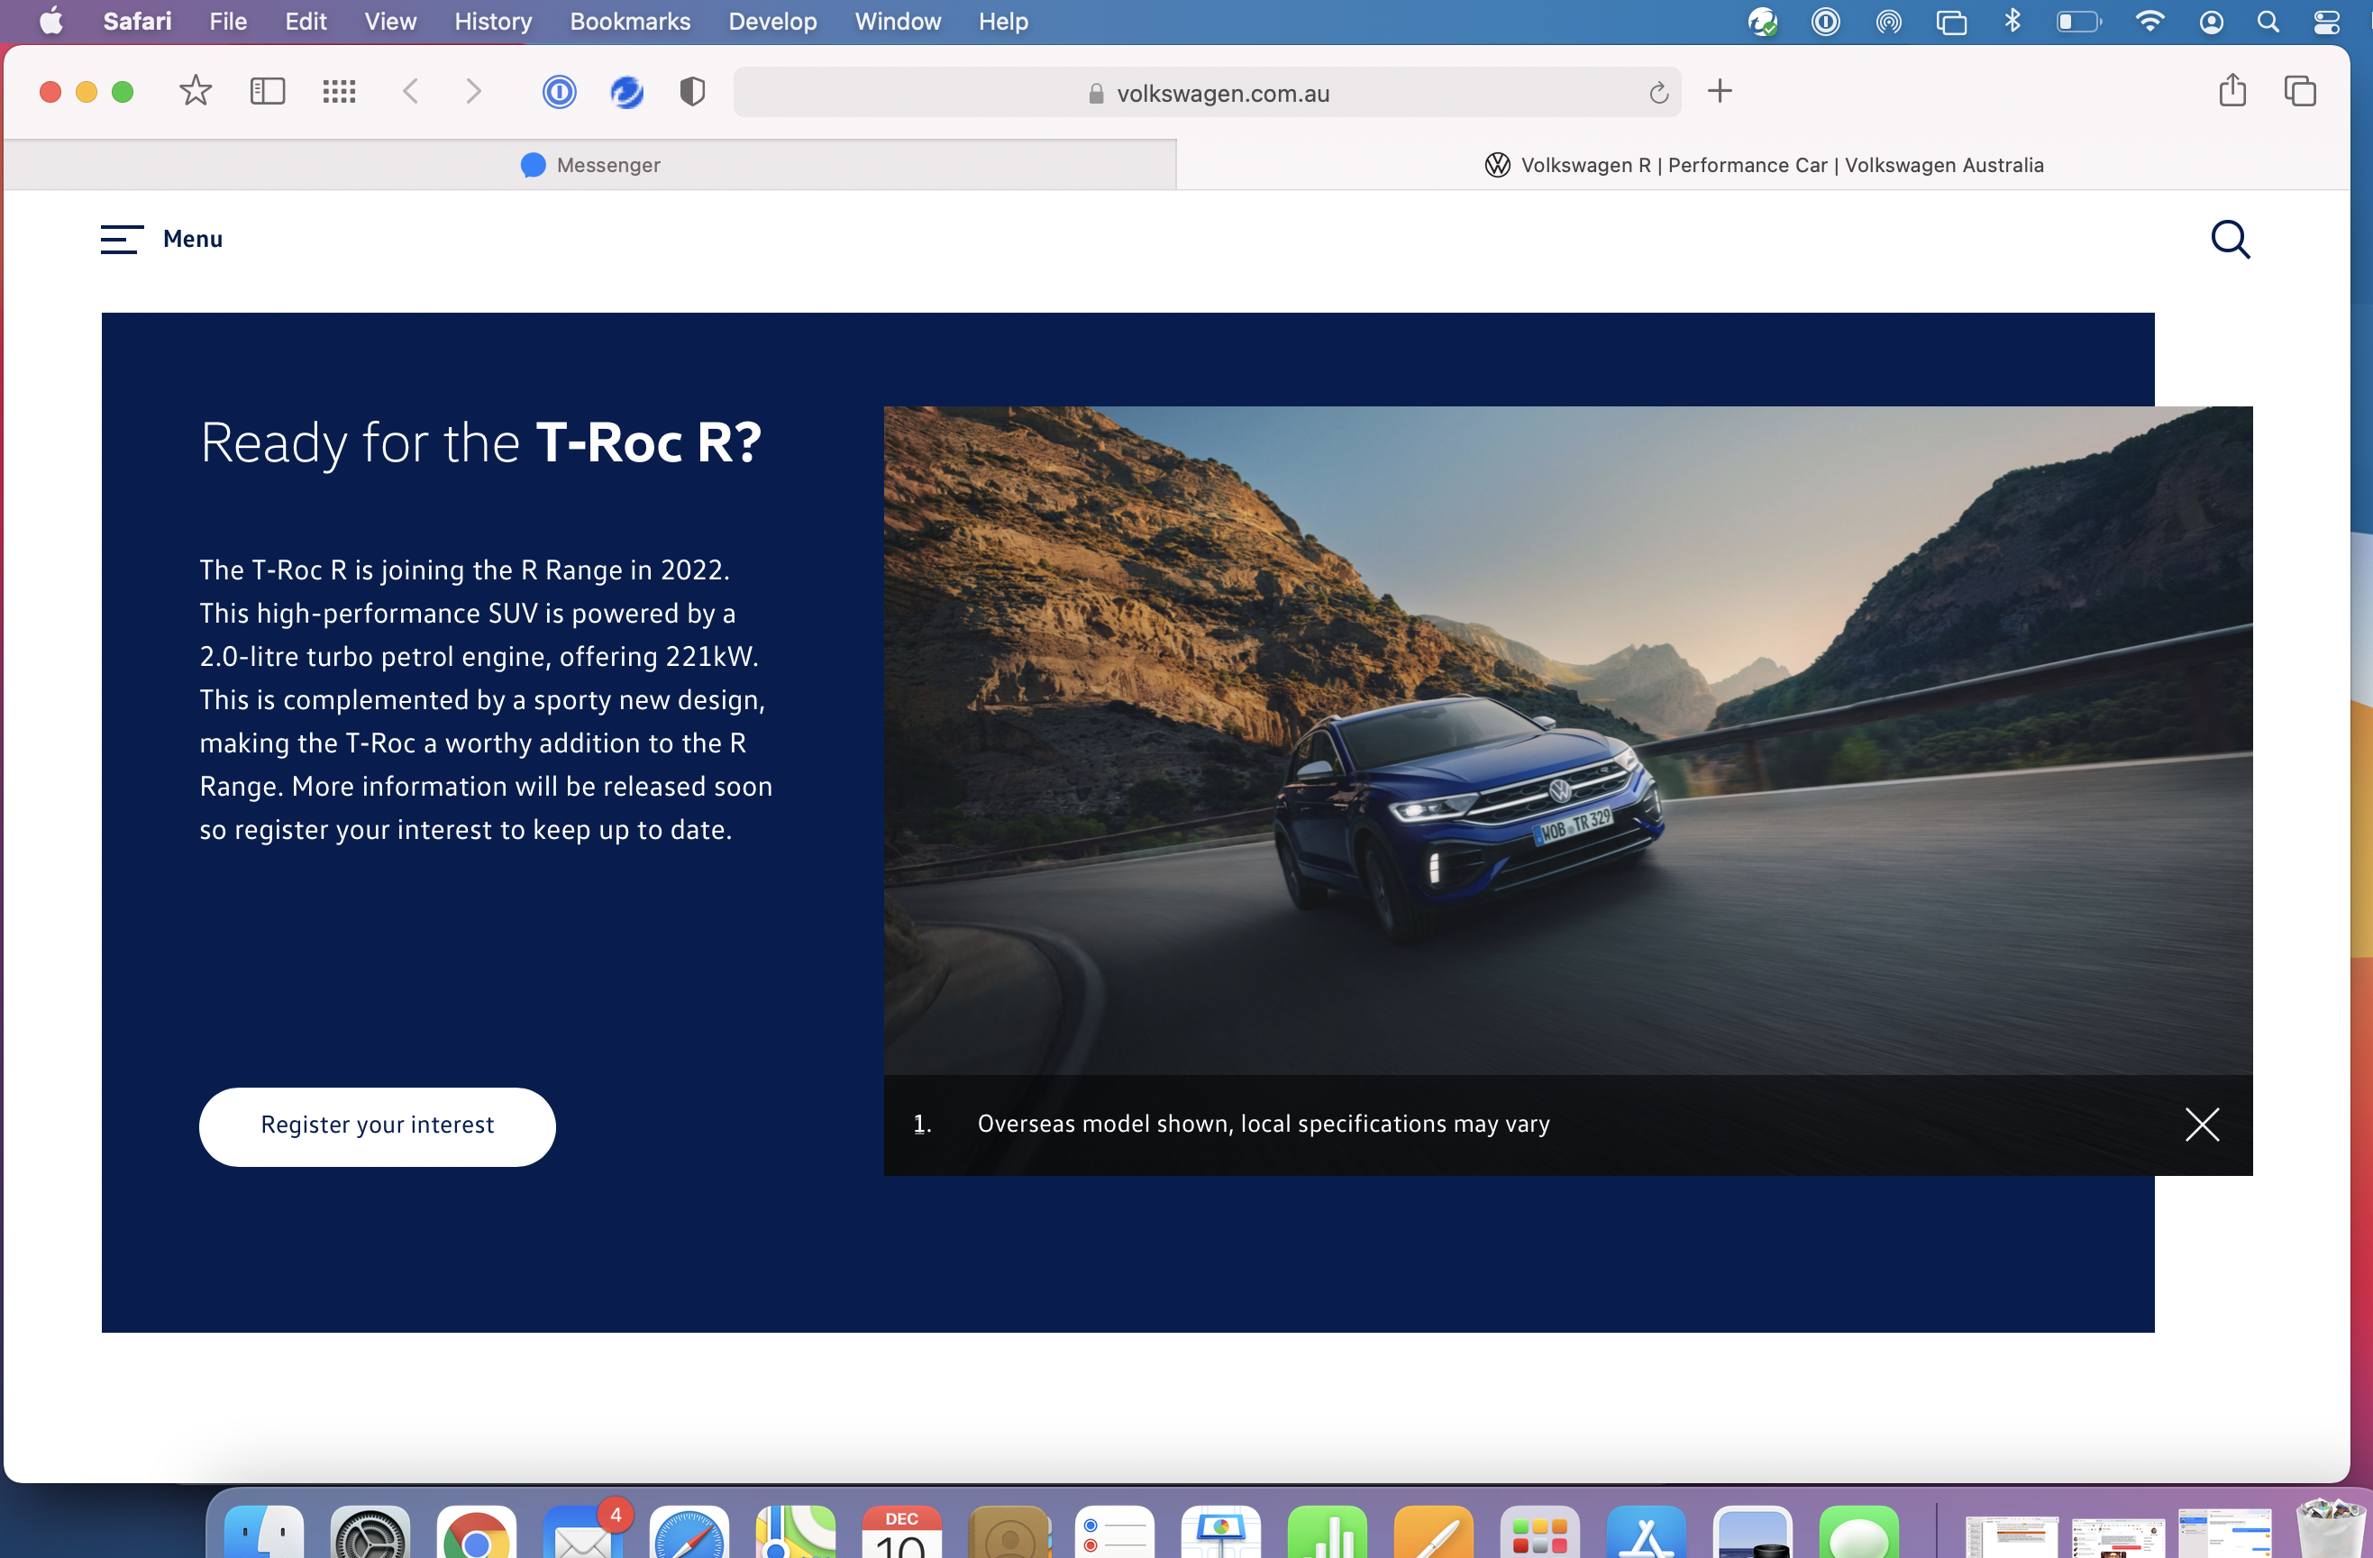Open the AirDrop menu bar icon
Viewport: 2373px width, 1558px height.
(1888, 21)
